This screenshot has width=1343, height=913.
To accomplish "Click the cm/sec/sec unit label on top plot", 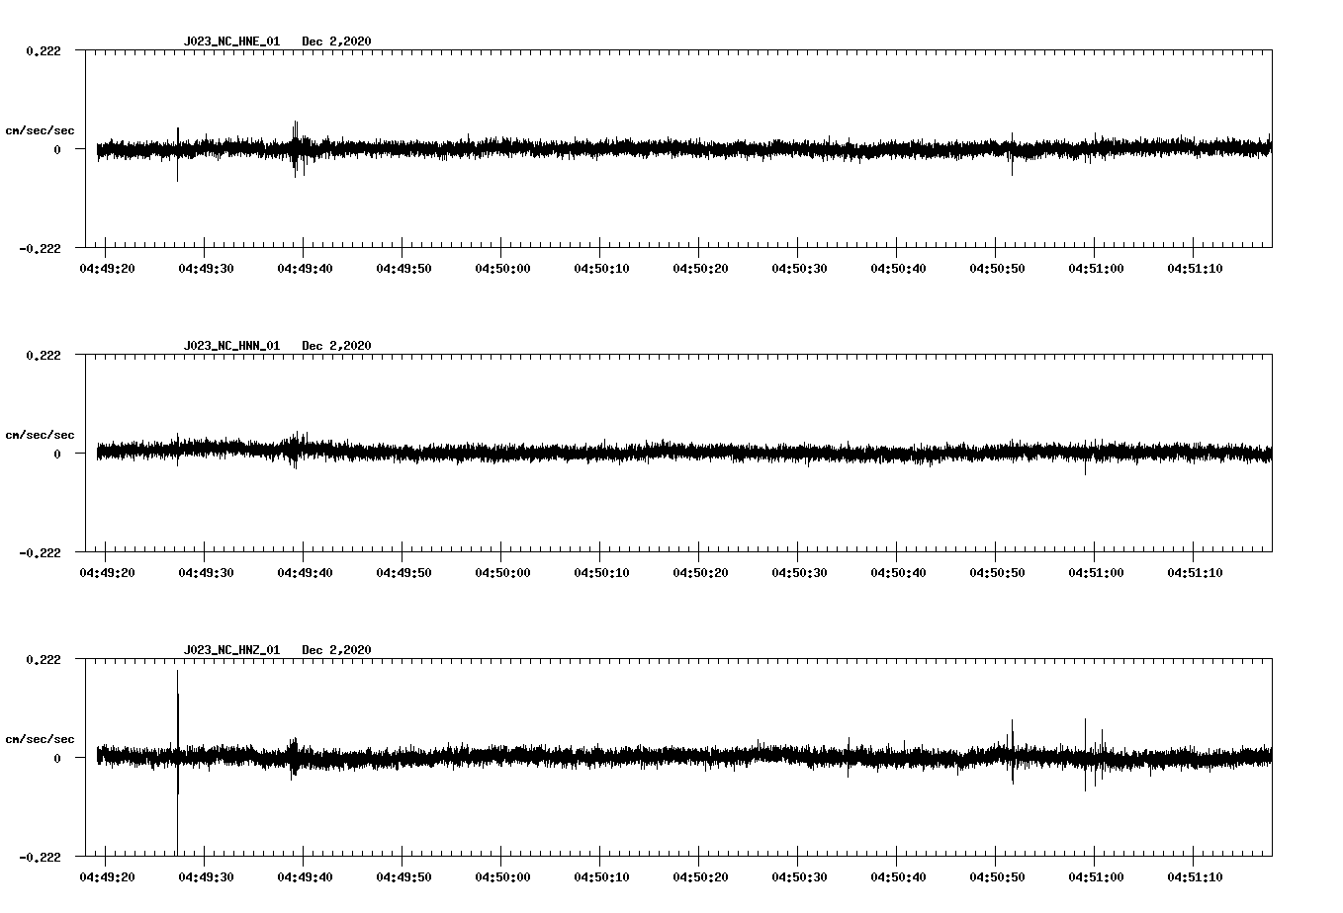I will 41,129.
